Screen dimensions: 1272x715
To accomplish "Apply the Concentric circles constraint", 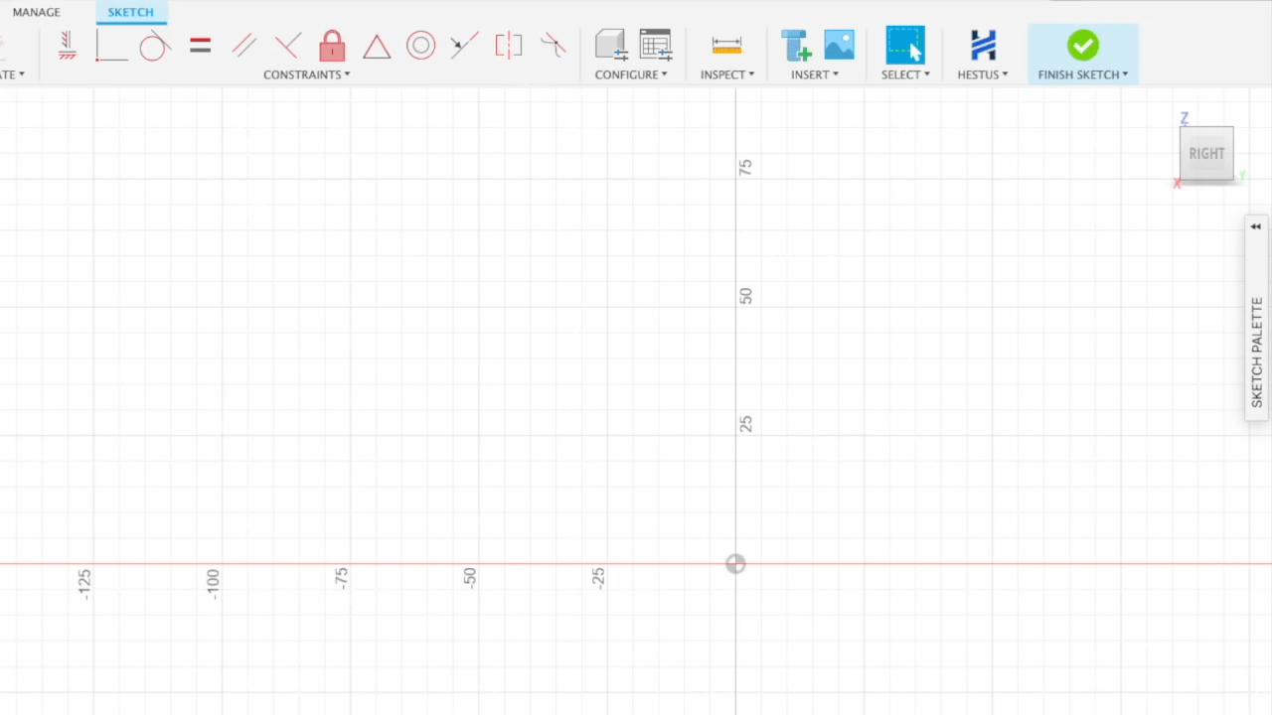I will [x=420, y=46].
